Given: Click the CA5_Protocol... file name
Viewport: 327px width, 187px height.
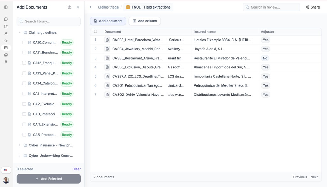Looking at the screenshot, I should coord(45,135).
